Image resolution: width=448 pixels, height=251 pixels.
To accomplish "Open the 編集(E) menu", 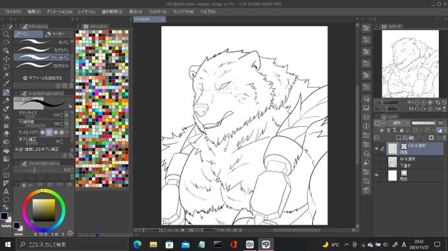I will click(x=34, y=12).
